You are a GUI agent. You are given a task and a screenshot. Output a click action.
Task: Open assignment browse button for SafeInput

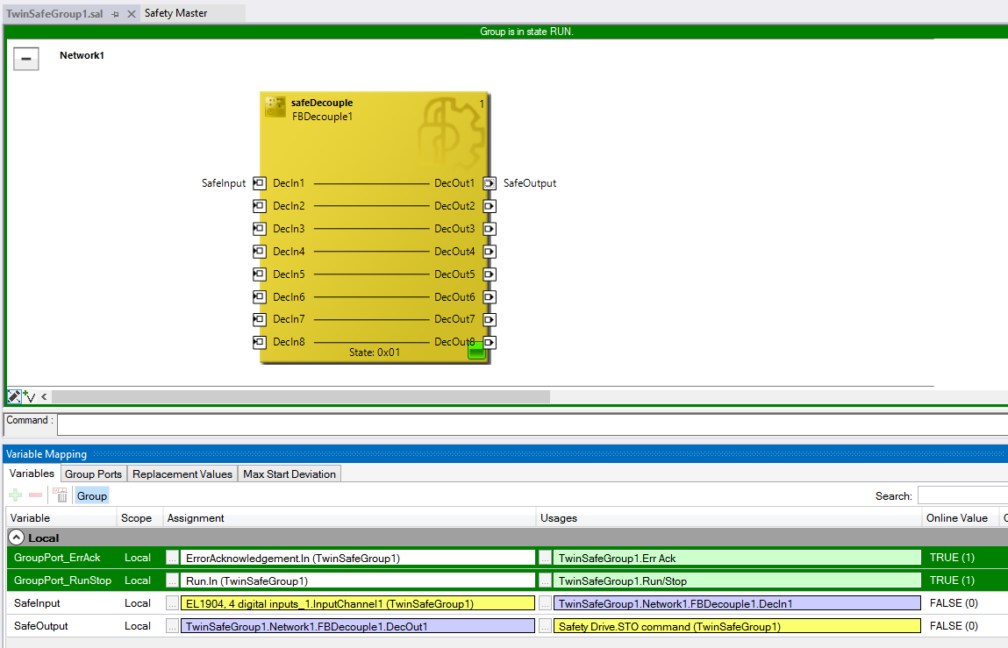[173, 603]
